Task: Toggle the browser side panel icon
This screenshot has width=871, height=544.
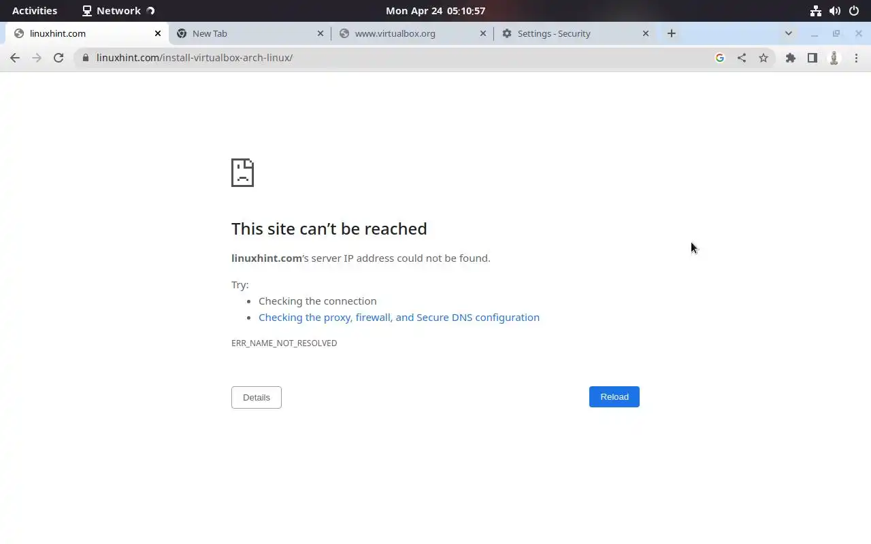Action: (x=812, y=58)
